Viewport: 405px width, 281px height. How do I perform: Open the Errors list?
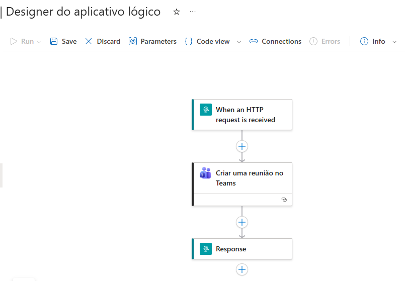[325, 42]
